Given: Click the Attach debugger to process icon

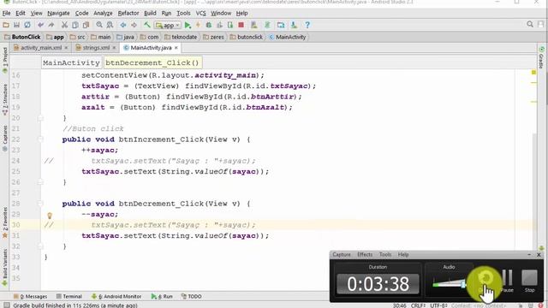Looking at the screenshot, I should [x=230, y=25].
